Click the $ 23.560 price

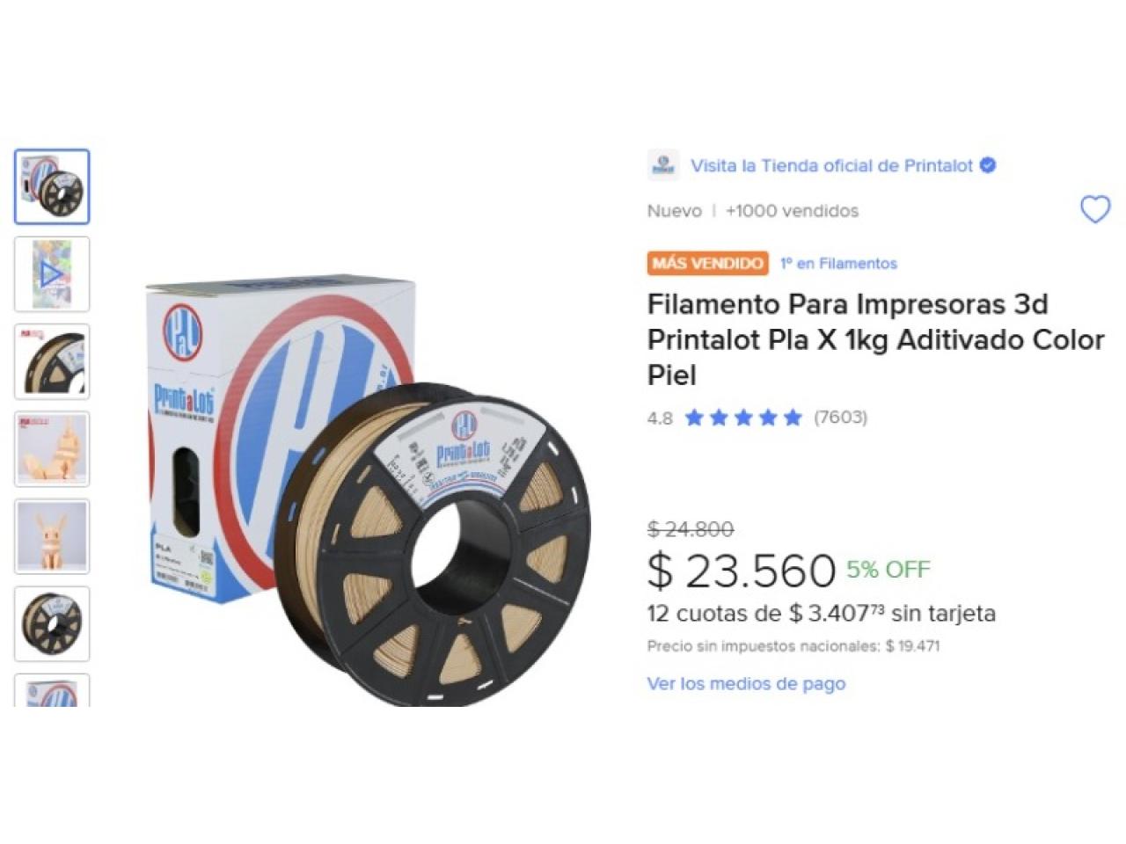[x=741, y=570]
